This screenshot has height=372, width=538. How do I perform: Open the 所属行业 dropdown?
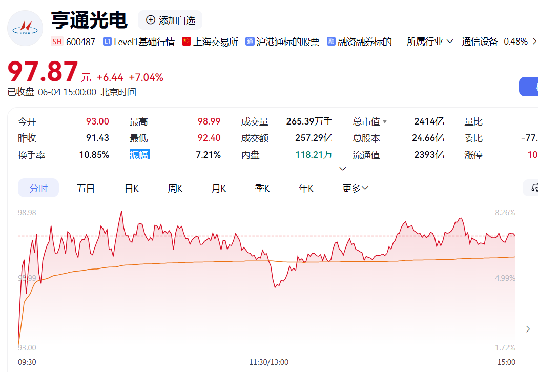click(430, 42)
